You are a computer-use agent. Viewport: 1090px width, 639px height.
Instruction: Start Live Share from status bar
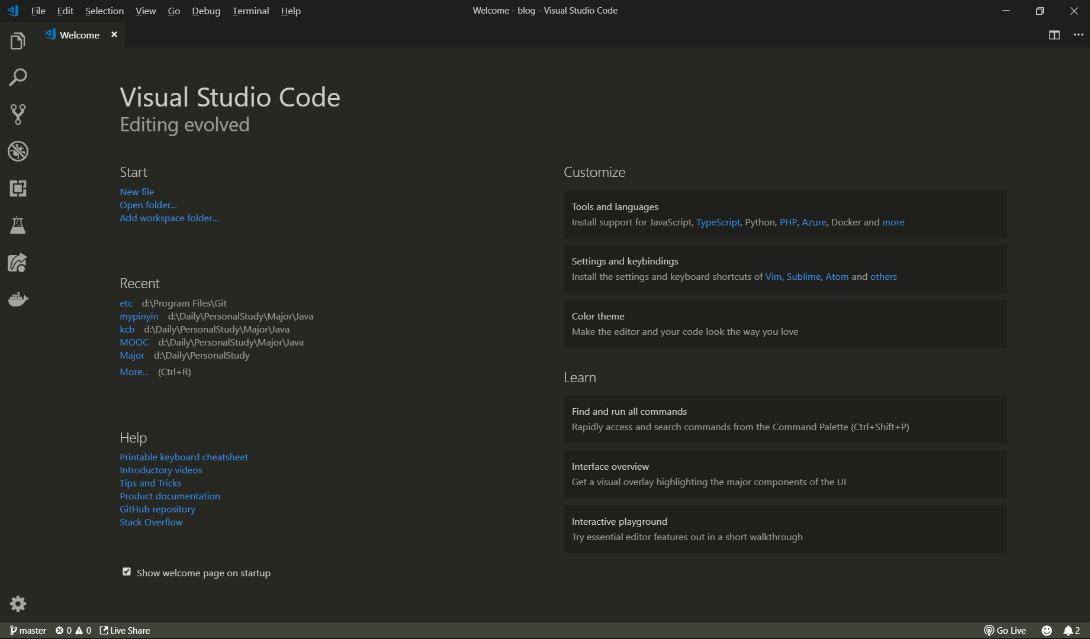pyautogui.click(x=125, y=631)
